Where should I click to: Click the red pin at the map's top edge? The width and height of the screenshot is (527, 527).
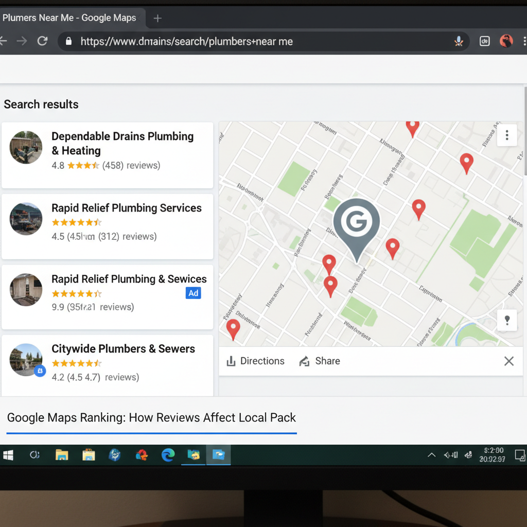(x=412, y=129)
